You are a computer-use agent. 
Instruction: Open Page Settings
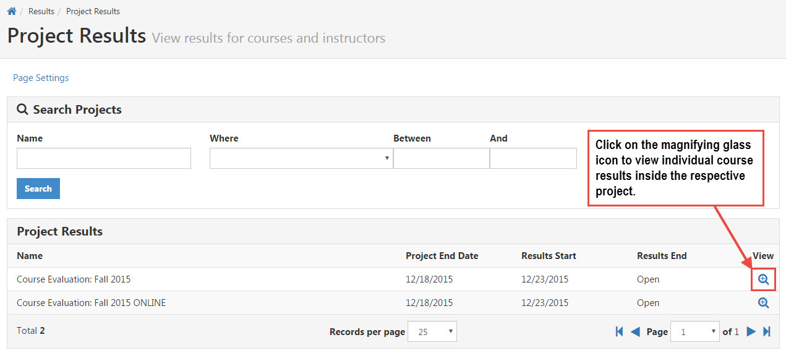coord(41,78)
